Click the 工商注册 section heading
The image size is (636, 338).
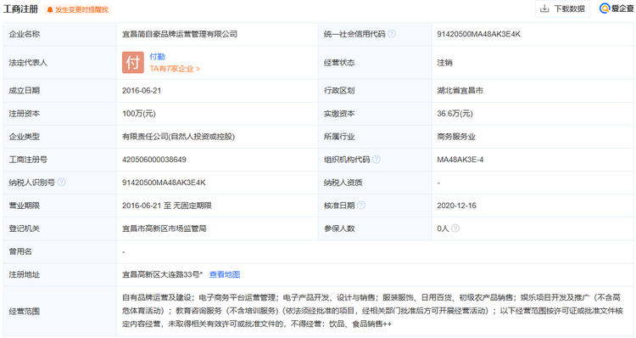click(20, 9)
